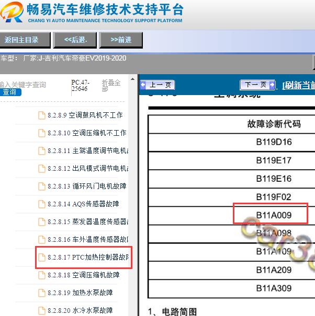Click the 返回主目录 button
The height and width of the screenshot is (316, 315).
(24, 40)
